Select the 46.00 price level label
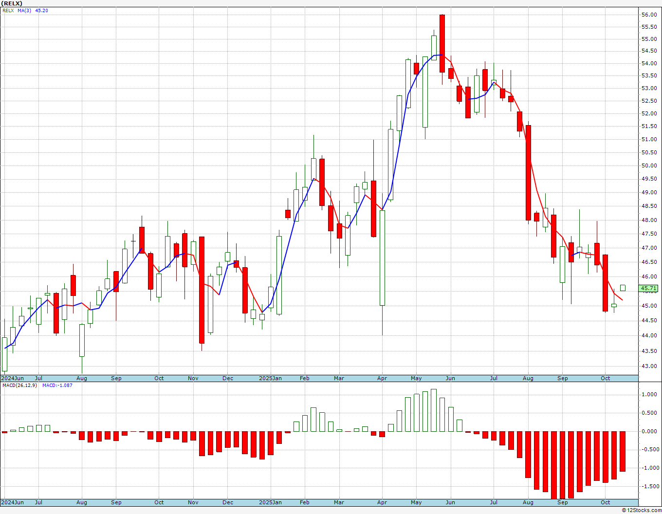 coord(649,276)
